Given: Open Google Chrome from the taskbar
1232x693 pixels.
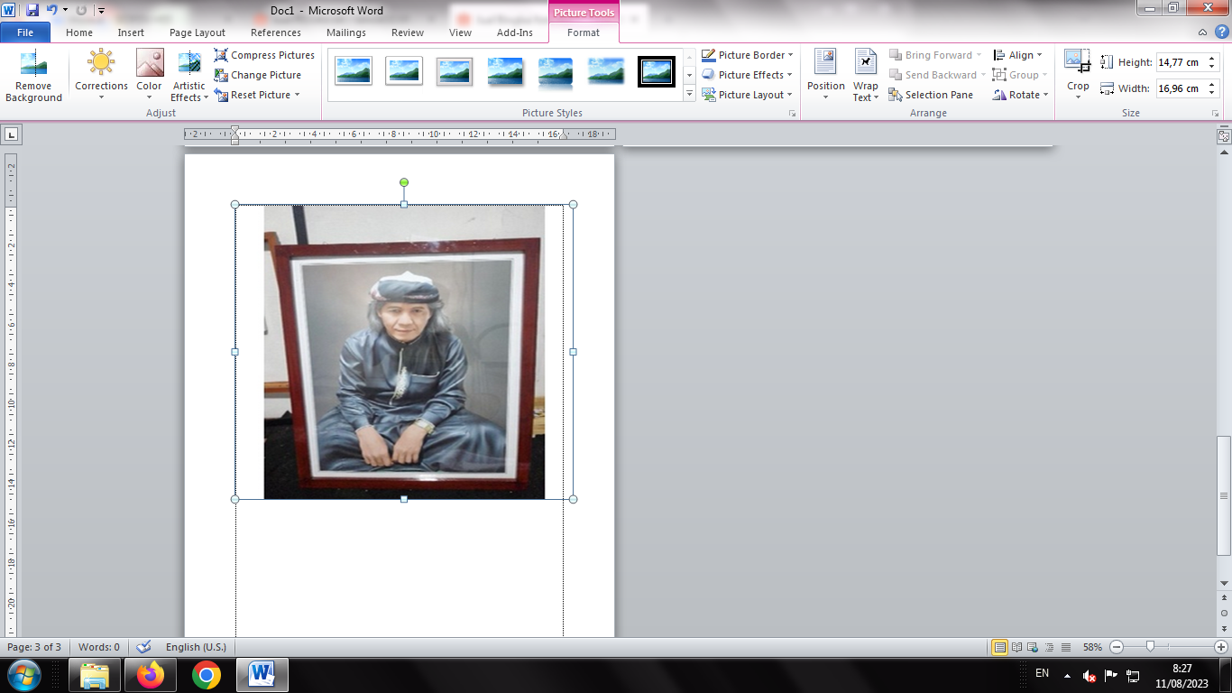Looking at the screenshot, I should [207, 675].
